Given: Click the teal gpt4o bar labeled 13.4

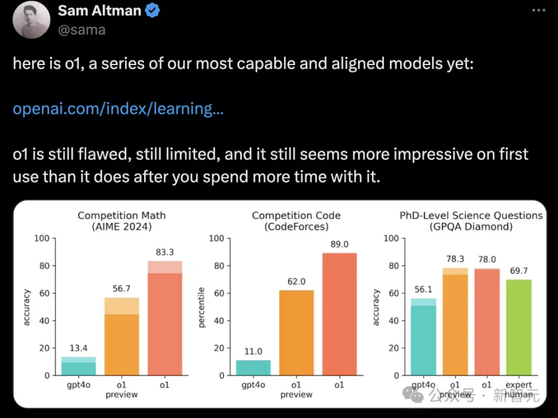Looking at the screenshot, I should pyautogui.click(x=78, y=366).
